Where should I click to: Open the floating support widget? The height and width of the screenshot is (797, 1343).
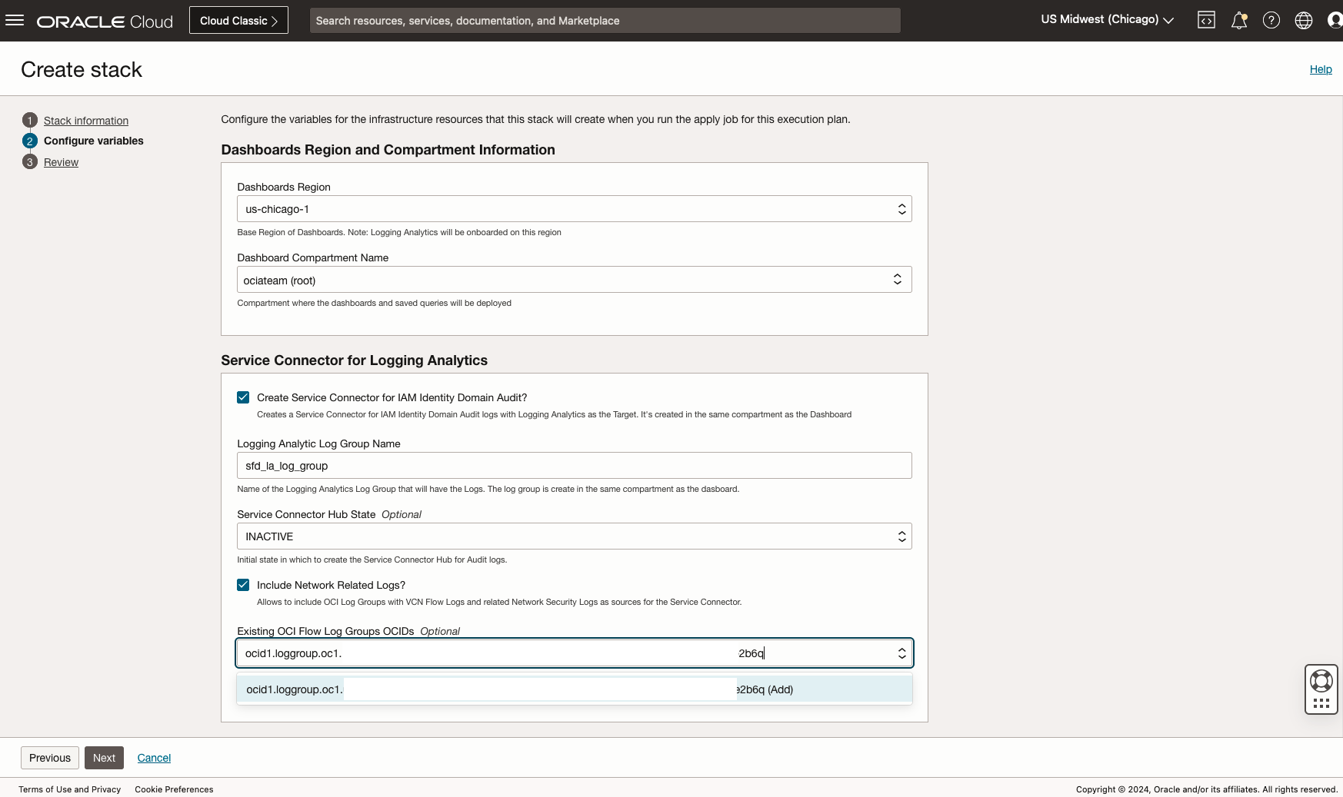tap(1321, 689)
